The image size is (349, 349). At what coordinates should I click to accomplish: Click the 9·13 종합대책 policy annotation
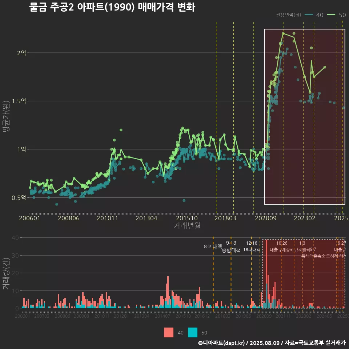[231, 246]
